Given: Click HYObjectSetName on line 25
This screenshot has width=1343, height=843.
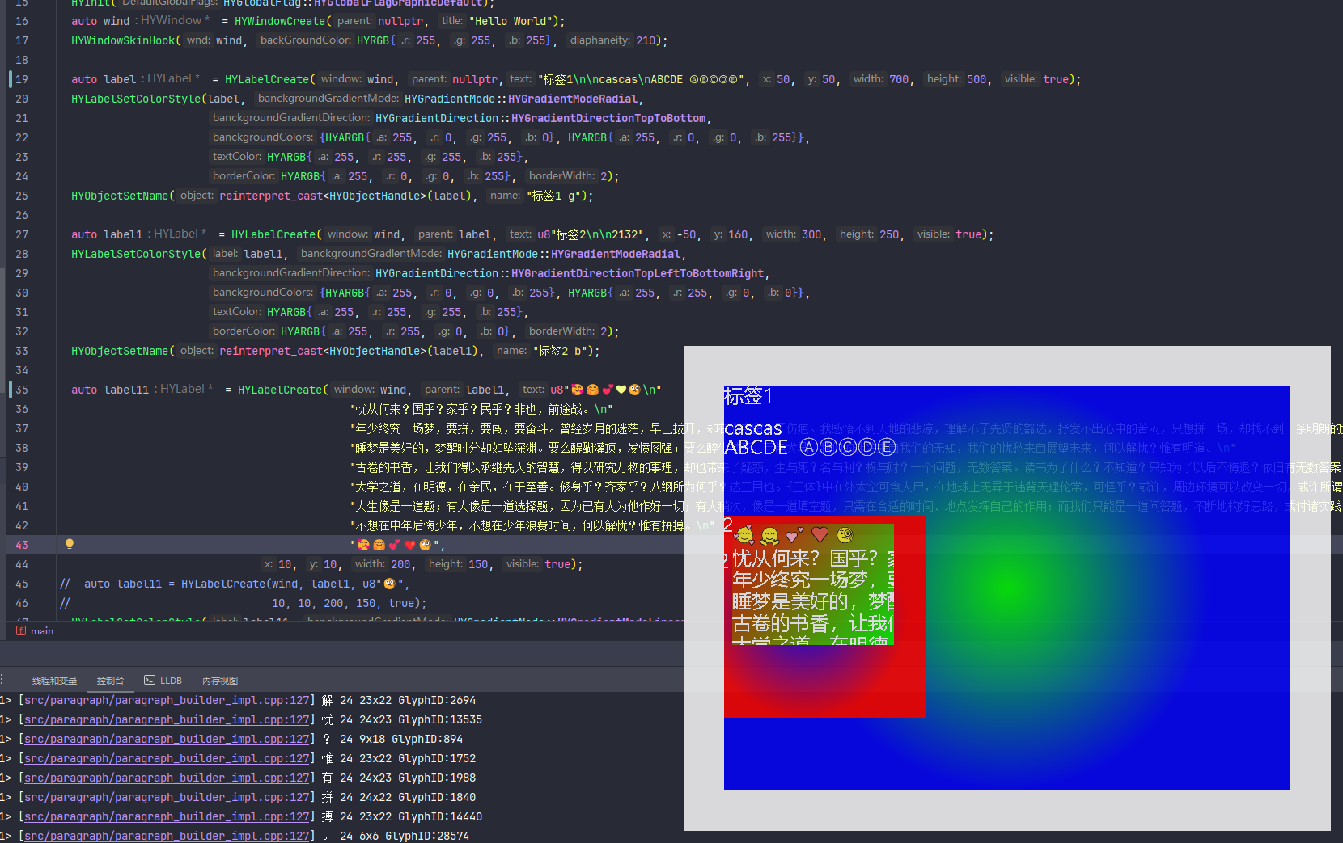Looking at the screenshot, I should [120, 196].
